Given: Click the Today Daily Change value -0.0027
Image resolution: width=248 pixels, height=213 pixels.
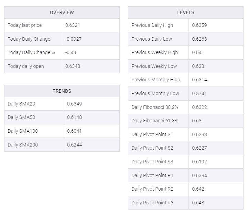Looking at the screenshot, I should tap(73, 39).
